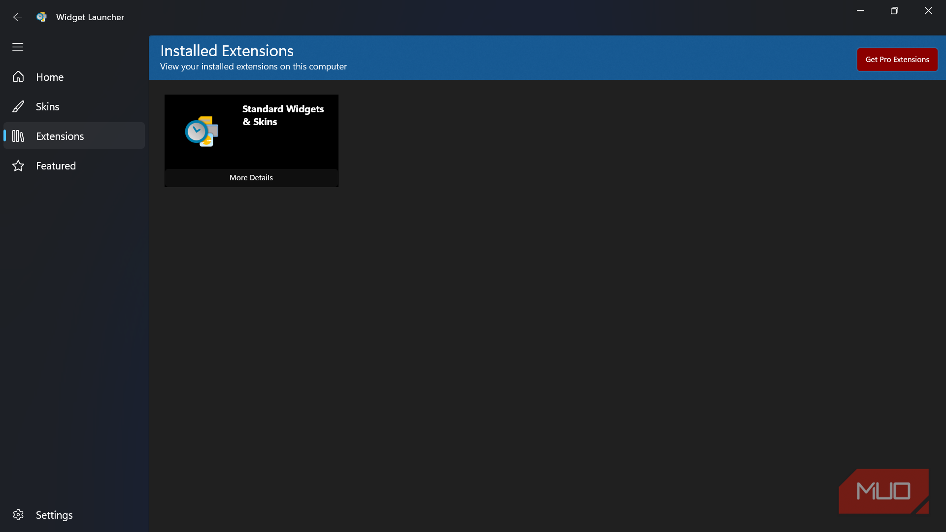
Task: Open the Featured section
Action: pyautogui.click(x=74, y=166)
